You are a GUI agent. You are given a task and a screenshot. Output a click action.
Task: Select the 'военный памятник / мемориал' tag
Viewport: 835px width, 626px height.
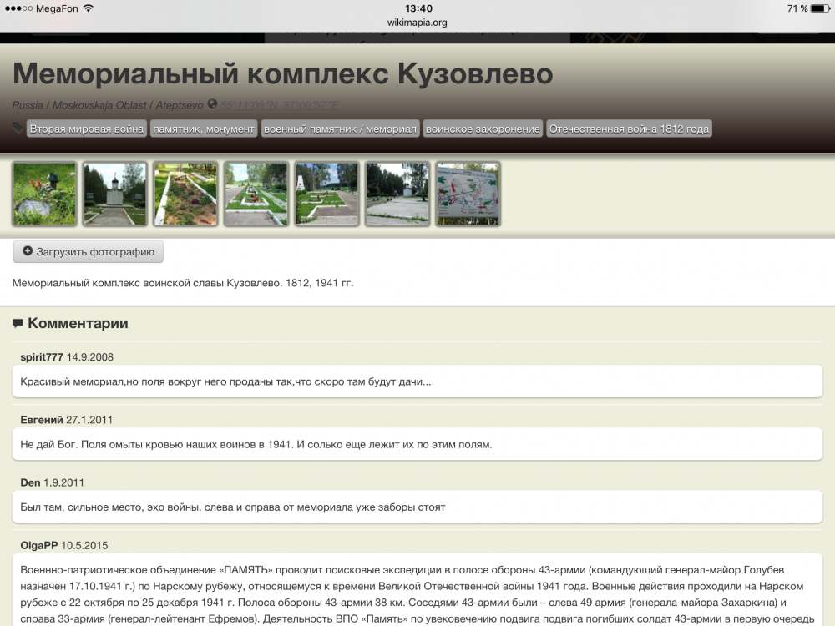(x=340, y=129)
